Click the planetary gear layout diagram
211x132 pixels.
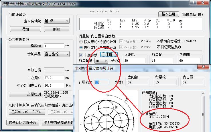coord(108,111)
